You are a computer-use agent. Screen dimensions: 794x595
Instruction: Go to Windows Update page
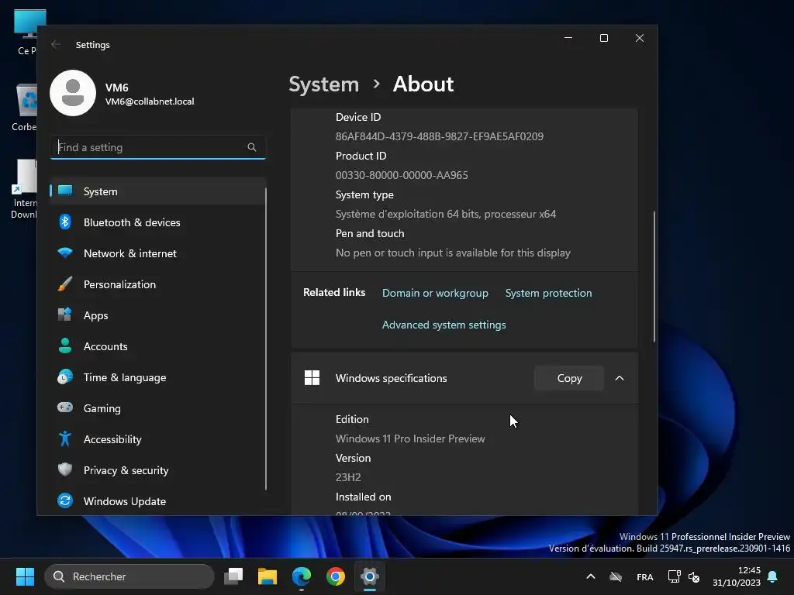[158, 501]
